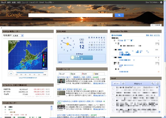Remove 札幌 from world clock
The height and width of the screenshot is (118, 166).
[x=82, y=59]
